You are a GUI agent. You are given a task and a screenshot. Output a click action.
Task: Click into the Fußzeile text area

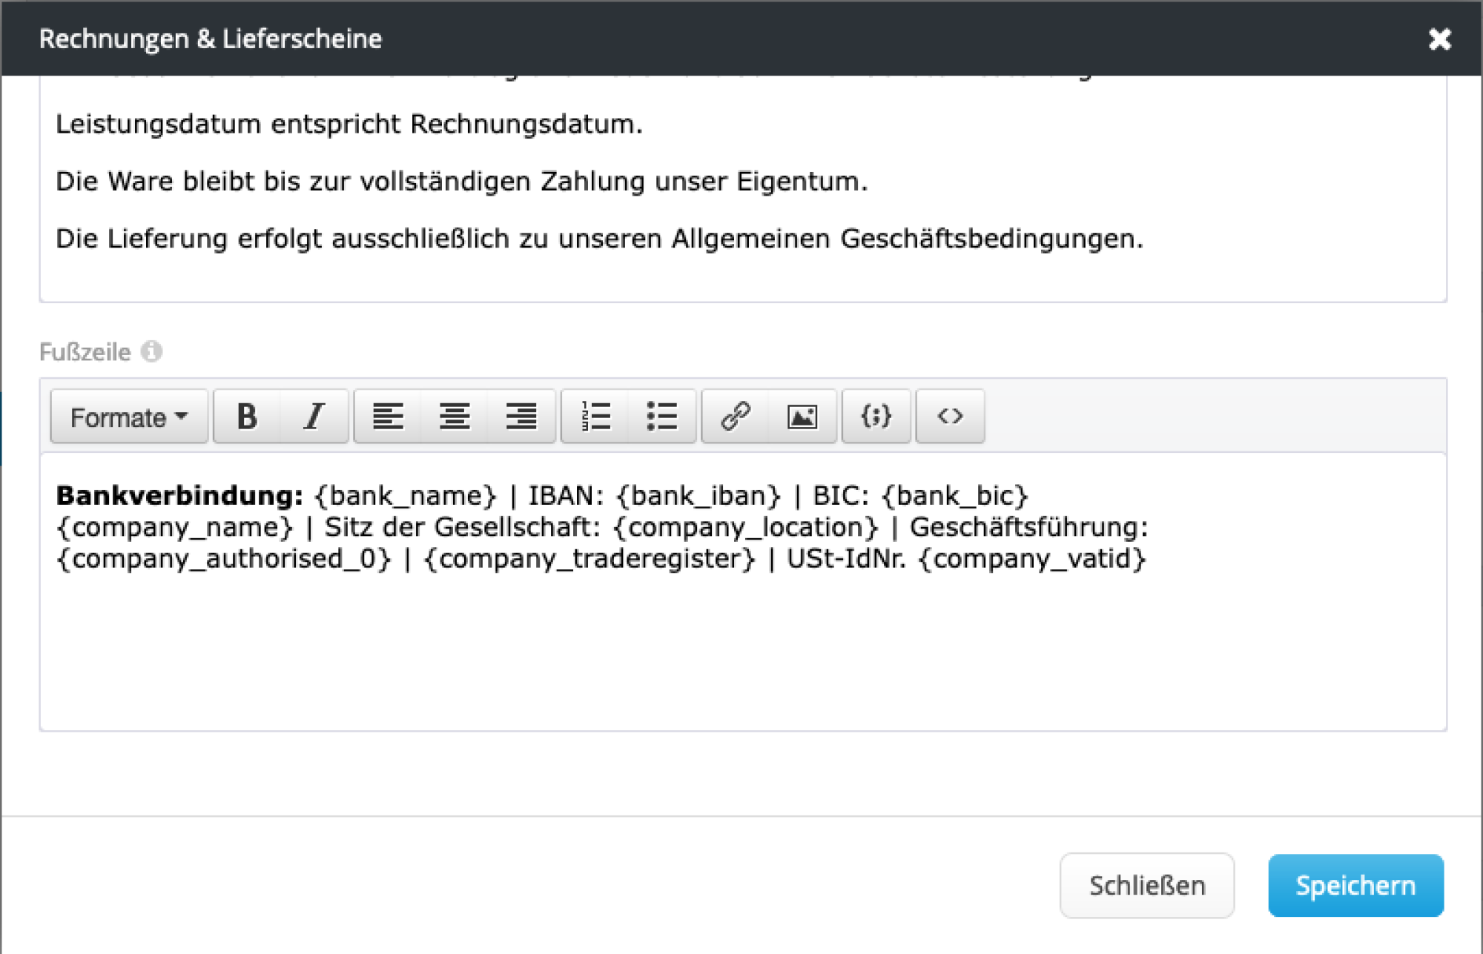(741, 652)
